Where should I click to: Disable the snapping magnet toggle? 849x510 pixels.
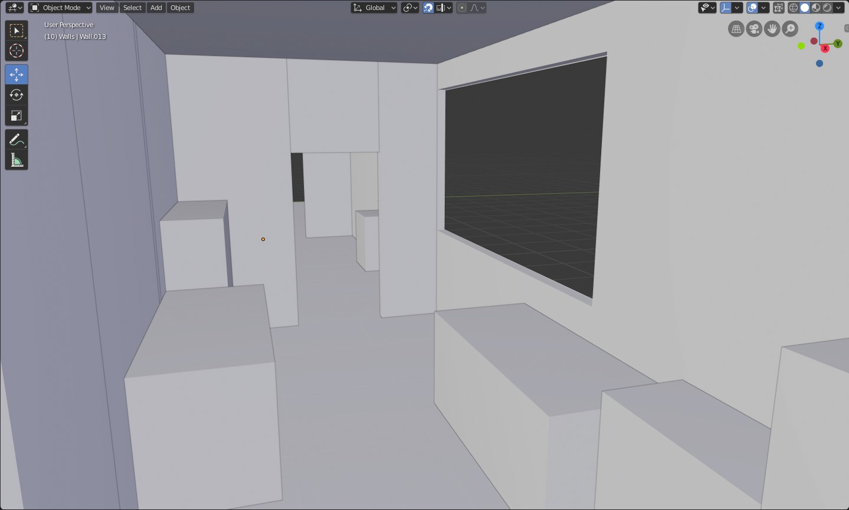(428, 8)
